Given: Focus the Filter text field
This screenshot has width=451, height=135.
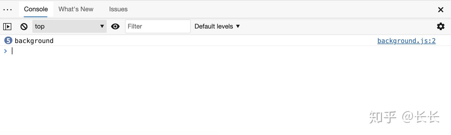Looking at the screenshot, I should click(x=158, y=26).
